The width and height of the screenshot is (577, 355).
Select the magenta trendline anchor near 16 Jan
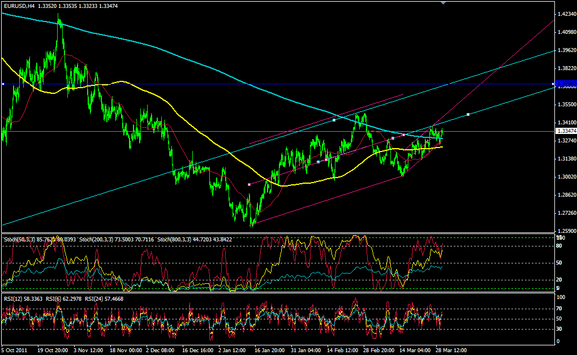coord(249,184)
